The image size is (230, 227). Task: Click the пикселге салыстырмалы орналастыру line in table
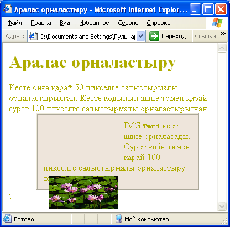114,168
